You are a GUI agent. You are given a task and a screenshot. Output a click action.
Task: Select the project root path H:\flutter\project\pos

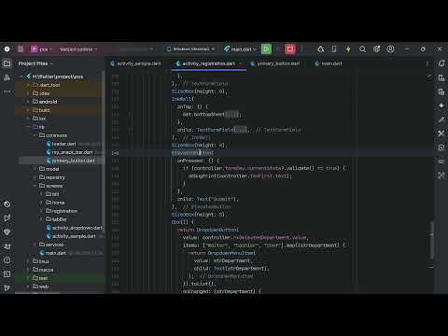(x=58, y=77)
